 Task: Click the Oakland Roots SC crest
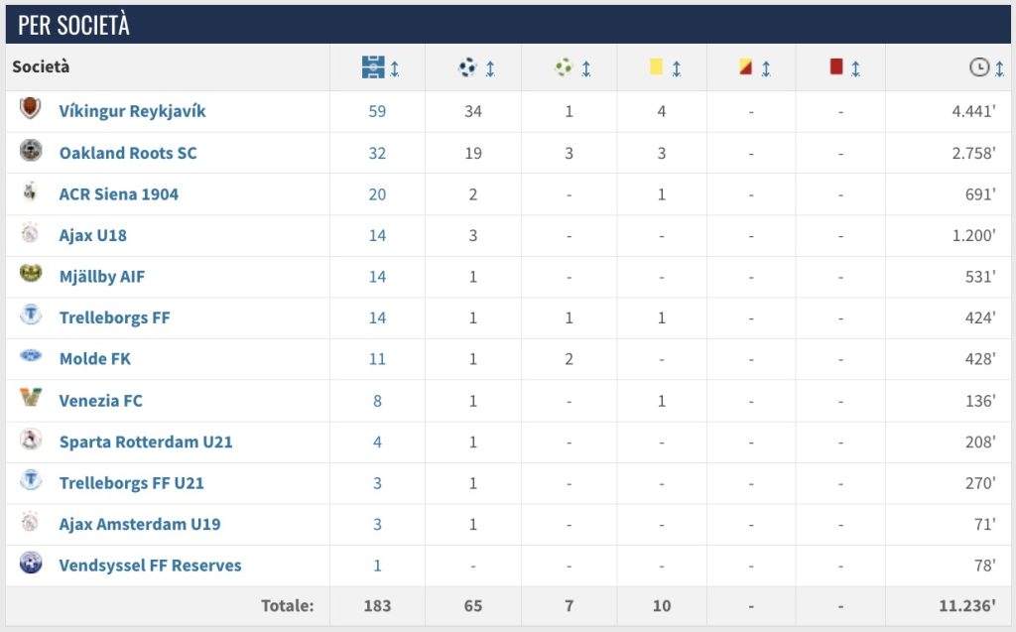(x=31, y=152)
